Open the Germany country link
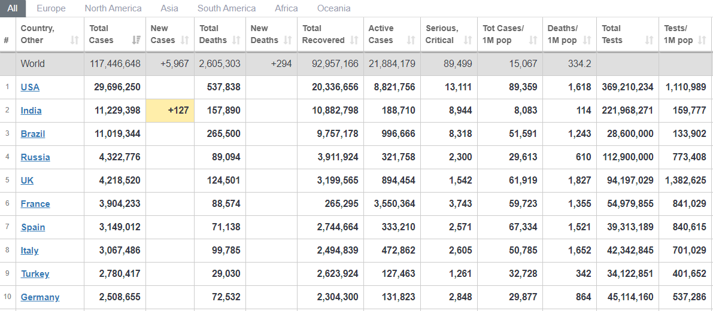The height and width of the screenshot is (311, 713). point(40,297)
